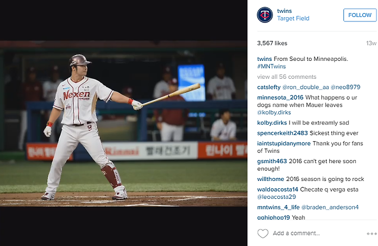Open the three-dot more options menu
The width and height of the screenshot is (378, 246).
pos(372,233)
